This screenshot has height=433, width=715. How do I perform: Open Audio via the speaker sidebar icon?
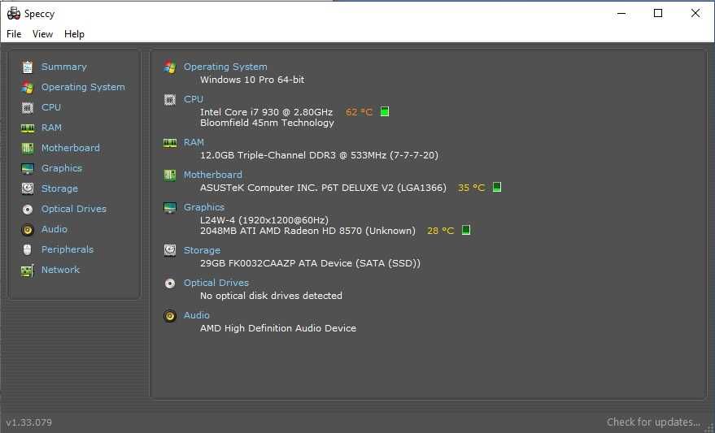pos(28,229)
